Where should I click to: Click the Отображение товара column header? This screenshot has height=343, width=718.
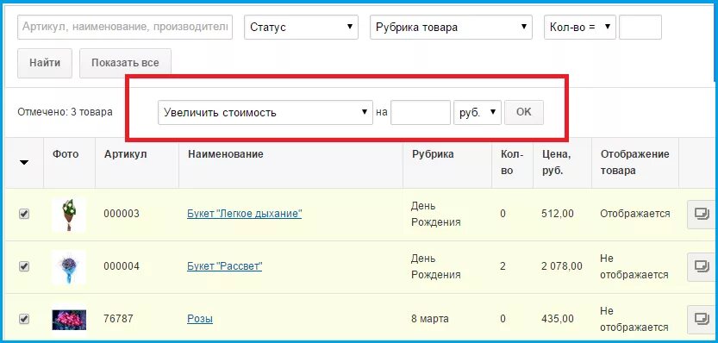pos(634,162)
